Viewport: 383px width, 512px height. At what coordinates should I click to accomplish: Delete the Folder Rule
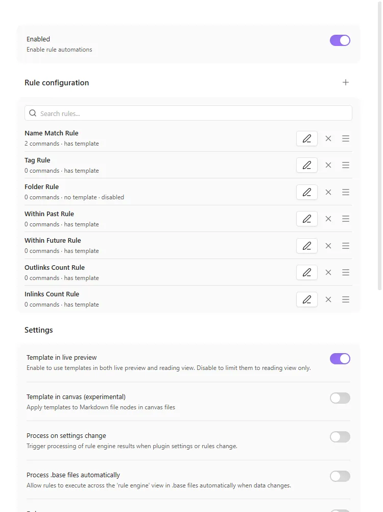(x=328, y=192)
